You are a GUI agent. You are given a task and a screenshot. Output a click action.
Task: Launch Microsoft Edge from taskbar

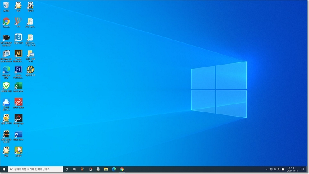114,169
